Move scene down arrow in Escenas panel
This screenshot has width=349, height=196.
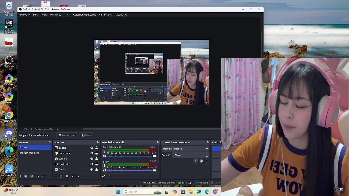[43, 176]
